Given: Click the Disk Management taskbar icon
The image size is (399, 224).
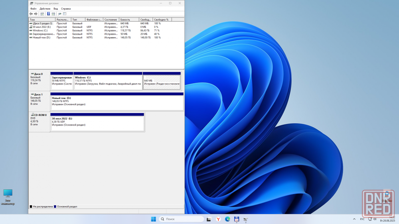Looking at the screenshot, I should pos(246,219).
